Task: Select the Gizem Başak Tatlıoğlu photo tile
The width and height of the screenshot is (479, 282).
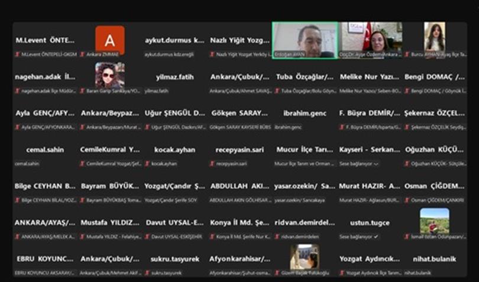Action: (305, 257)
